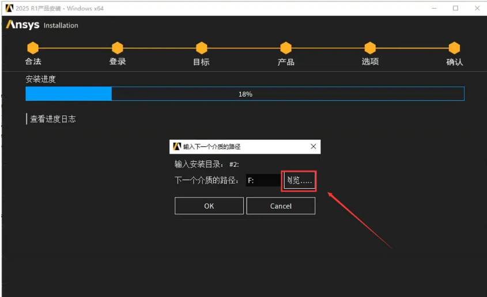
Task: Click the 产品 step hexagon icon
Action: pyautogui.click(x=286, y=48)
